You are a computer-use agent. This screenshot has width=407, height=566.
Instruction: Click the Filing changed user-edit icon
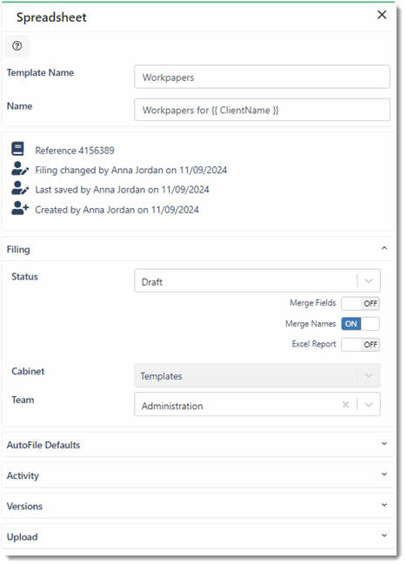[20, 169]
